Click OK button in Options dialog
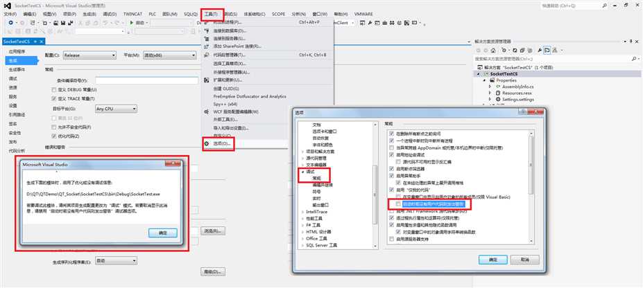 coord(493,260)
